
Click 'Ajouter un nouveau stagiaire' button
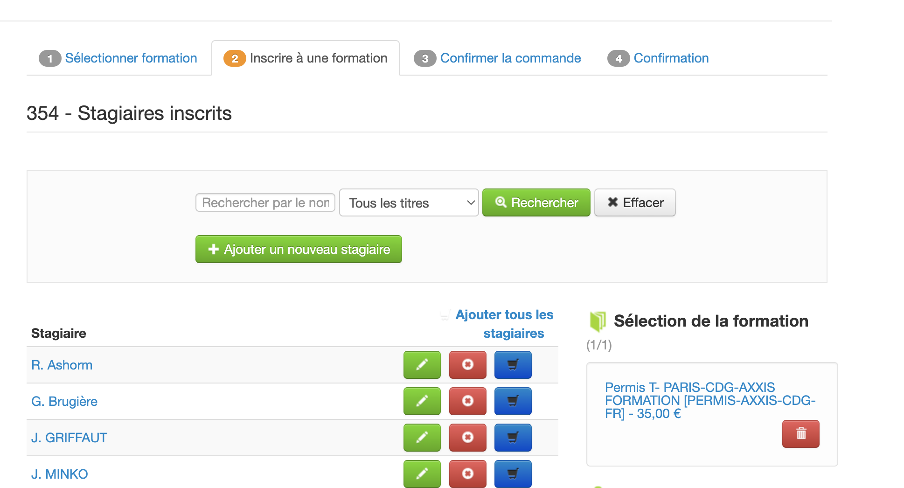point(299,250)
